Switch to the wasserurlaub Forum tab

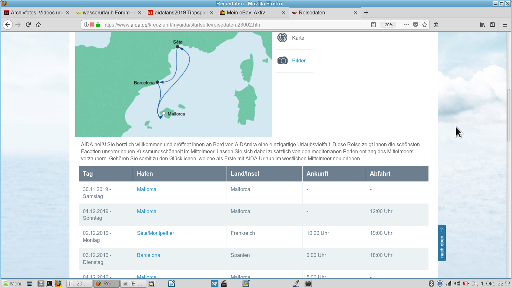click(106, 13)
